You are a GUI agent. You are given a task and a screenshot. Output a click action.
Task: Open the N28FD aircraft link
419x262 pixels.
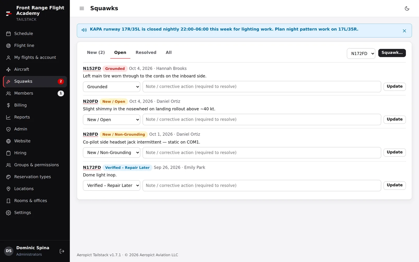(x=91, y=134)
